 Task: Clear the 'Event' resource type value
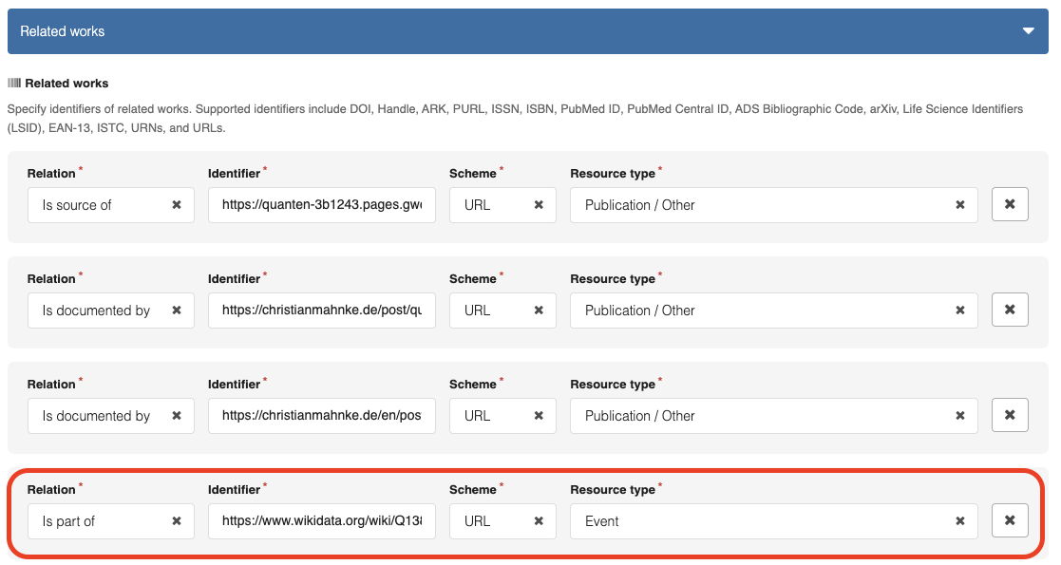tap(960, 521)
